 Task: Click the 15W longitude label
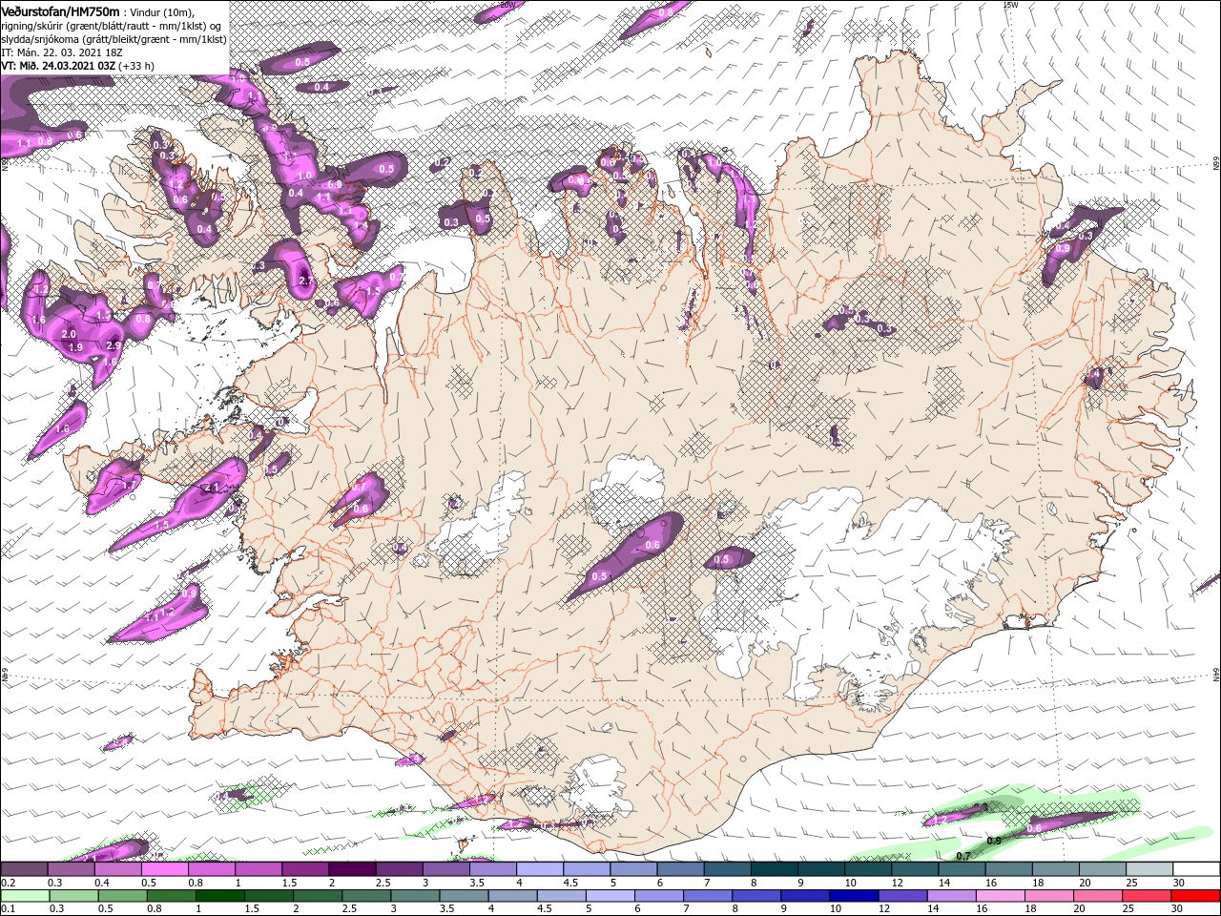(1010, 5)
